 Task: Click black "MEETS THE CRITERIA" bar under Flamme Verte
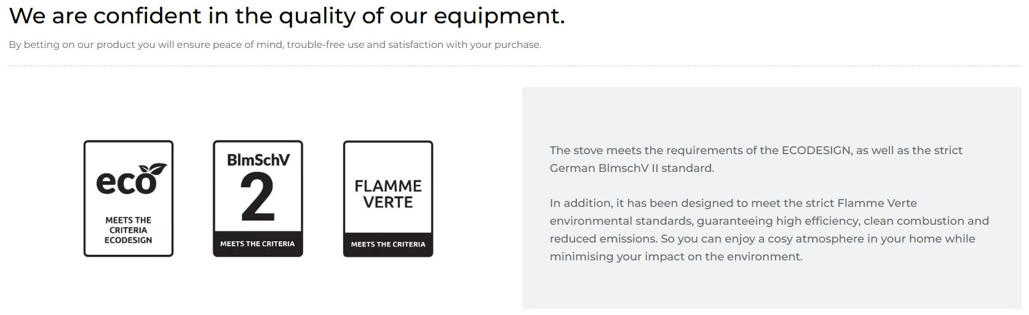coord(388,244)
